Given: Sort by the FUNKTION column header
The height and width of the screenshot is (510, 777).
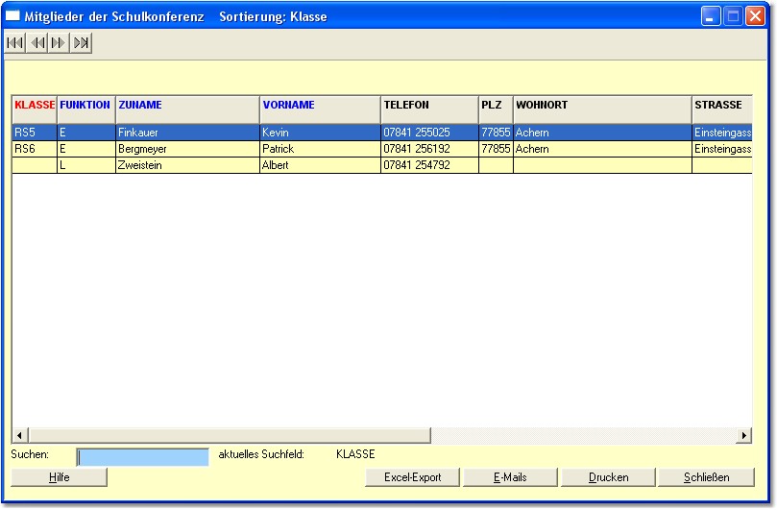Looking at the screenshot, I should pos(85,106).
